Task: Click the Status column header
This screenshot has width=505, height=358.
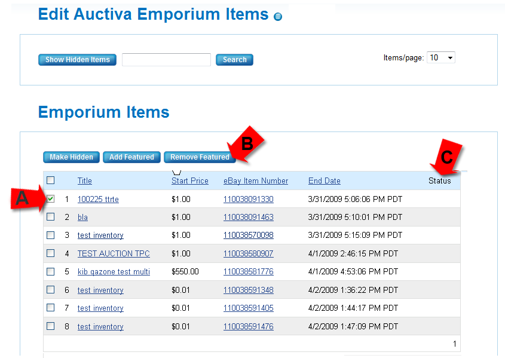Action: (440, 181)
